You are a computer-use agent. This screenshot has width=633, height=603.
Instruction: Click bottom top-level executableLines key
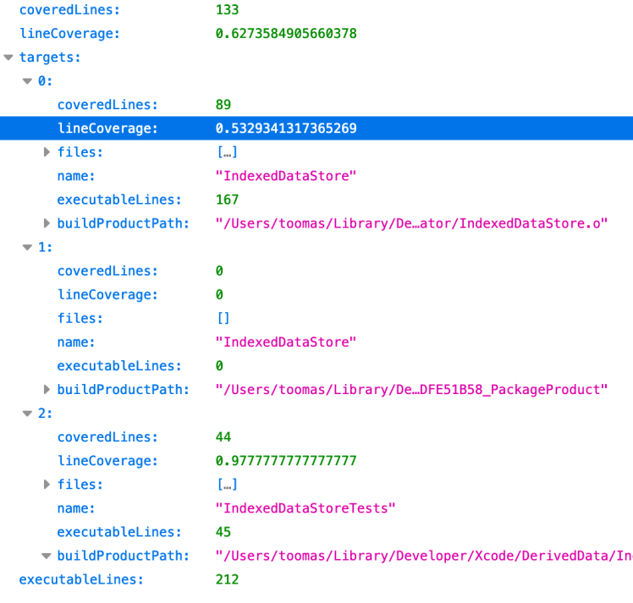(x=81, y=579)
